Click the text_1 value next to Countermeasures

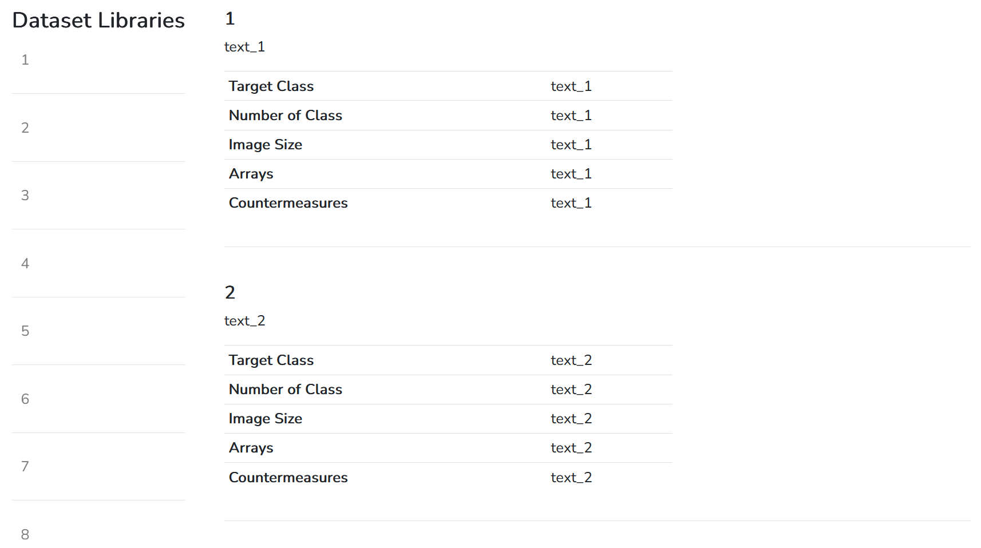click(x=571, y=202)
